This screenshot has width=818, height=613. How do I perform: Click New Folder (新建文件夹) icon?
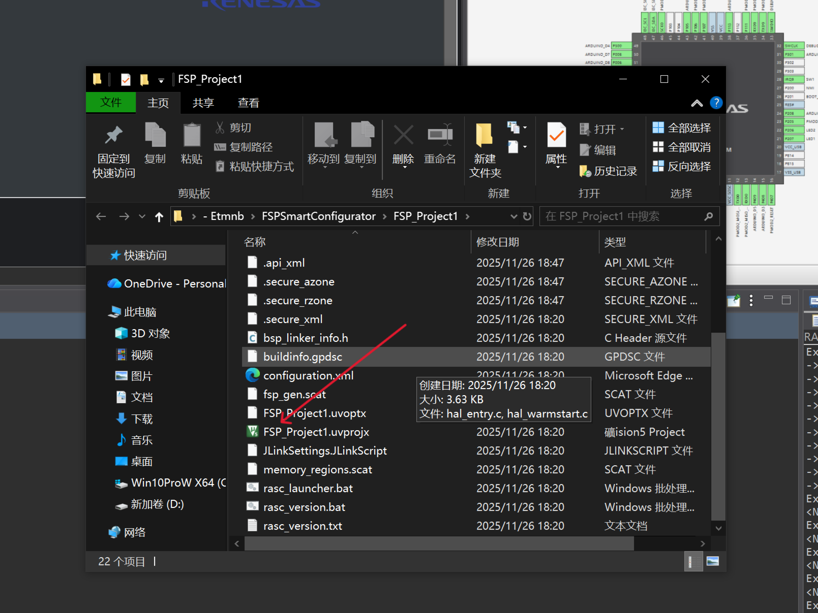point(484,135)
